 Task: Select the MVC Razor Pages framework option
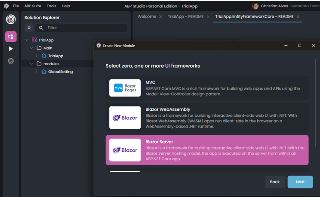pyautogui.click(x=207, y=88)
